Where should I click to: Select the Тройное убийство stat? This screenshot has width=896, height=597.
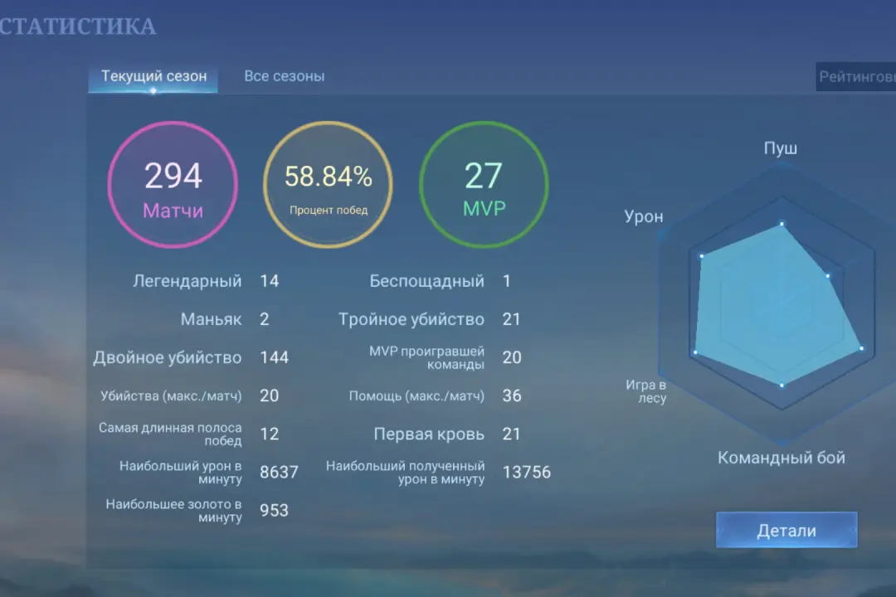coord(411,319)
